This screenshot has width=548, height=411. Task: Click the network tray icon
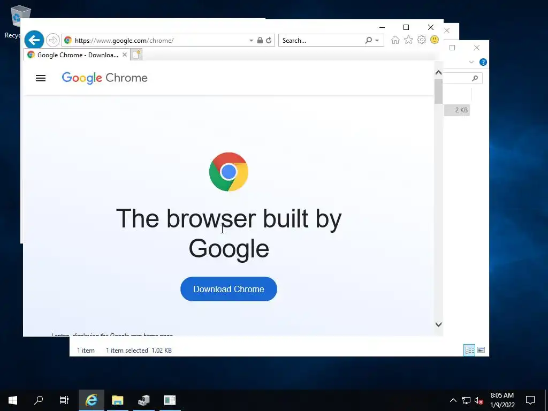point(466,400)
